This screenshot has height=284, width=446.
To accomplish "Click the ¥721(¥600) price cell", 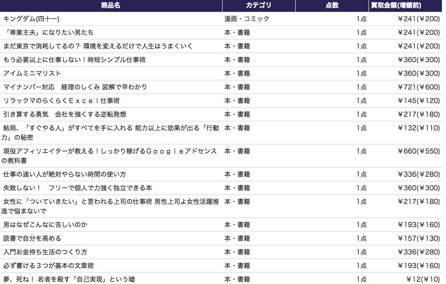I will [419, 87].
